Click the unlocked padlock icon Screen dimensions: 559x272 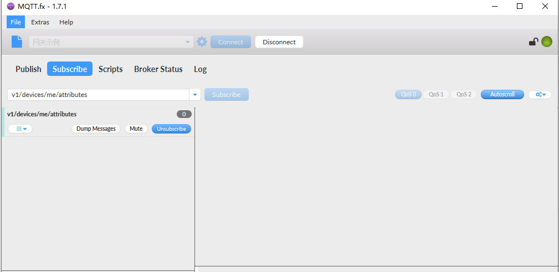point(534,42)
